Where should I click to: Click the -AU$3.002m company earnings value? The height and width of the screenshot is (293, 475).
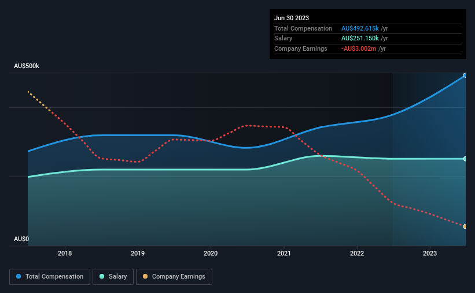pos(359,48)
